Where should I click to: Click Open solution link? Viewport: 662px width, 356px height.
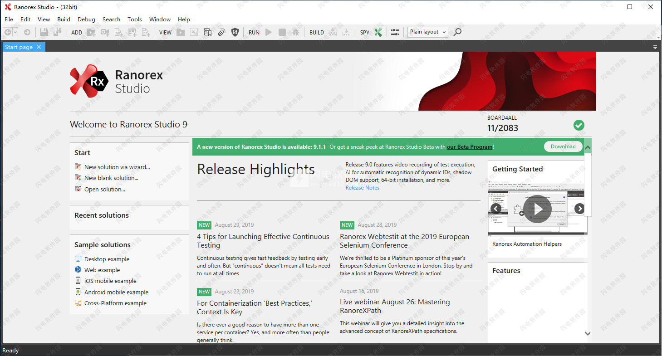pos(105,189)
